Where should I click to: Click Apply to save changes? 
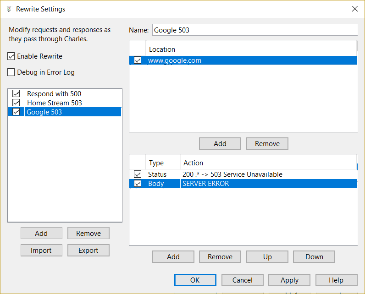(289, 280)
